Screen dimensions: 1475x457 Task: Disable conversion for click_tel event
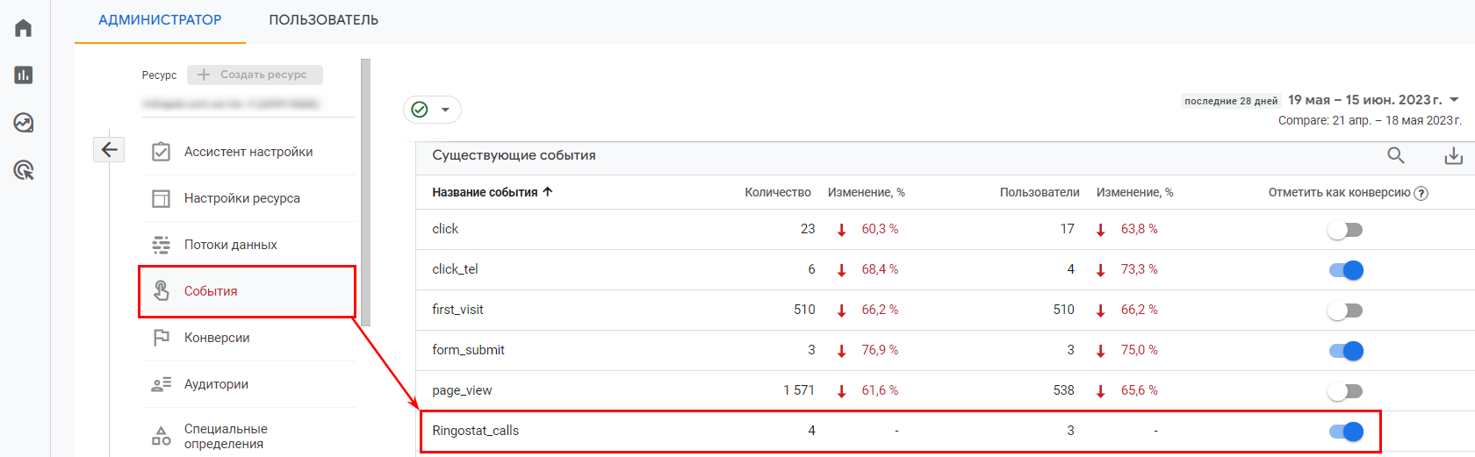pos(1346,270)
